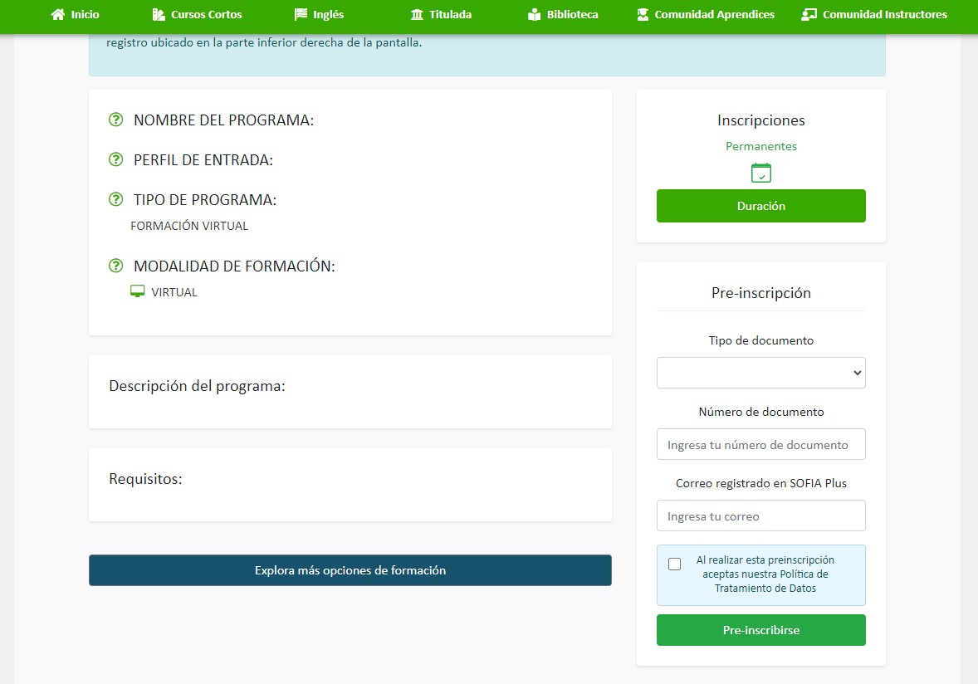The height and width of the screenshot is (684, 978).
Task: Click Explora más opciones de formación
Action: tap(350, 570)
